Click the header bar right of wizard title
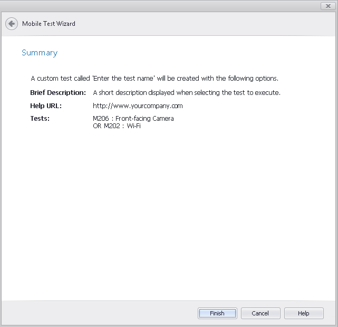The height and width of the screenshot is (327, 338). click(x=211, y=24)
